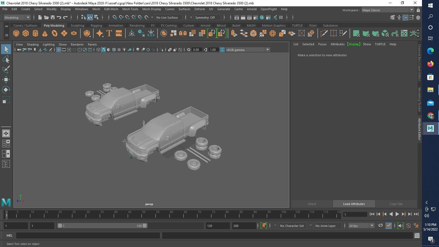Toggle the Channel Box / Layer Editor tab
439x247 pixels.
(419, 63)
